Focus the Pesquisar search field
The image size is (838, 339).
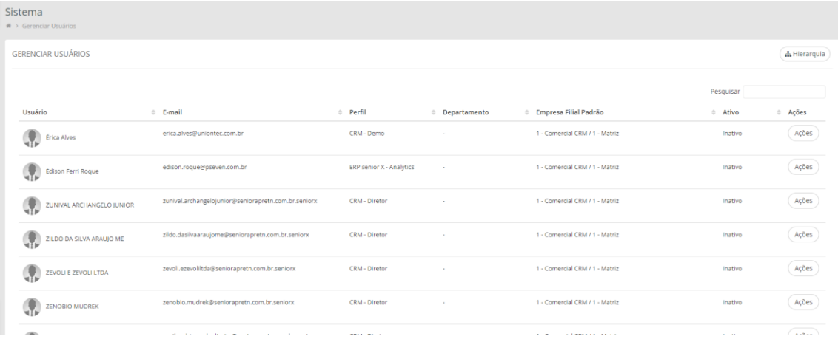click(x=783, y=92)
